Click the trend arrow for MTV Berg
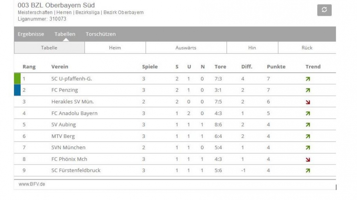This screenshot has height=200, width=357. pyautogui.click(x=308, y=137)
